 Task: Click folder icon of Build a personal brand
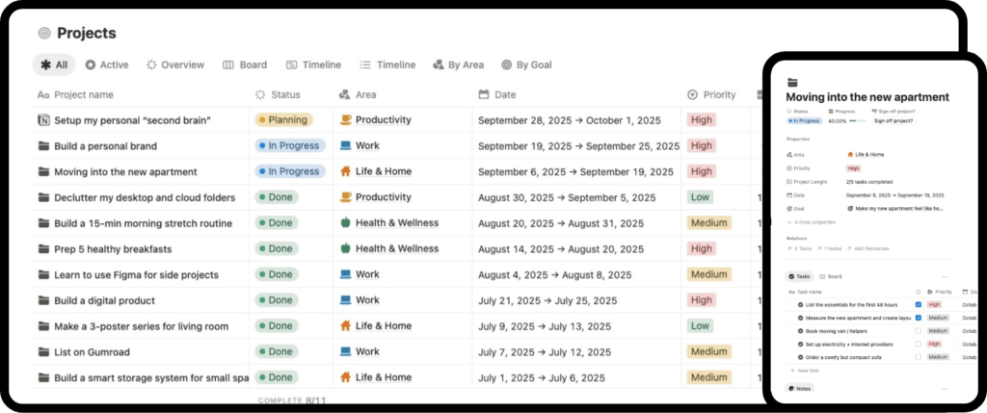(43, 145)
